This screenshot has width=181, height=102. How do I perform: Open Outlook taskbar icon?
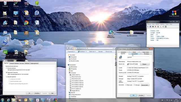(x=26, y=100)
